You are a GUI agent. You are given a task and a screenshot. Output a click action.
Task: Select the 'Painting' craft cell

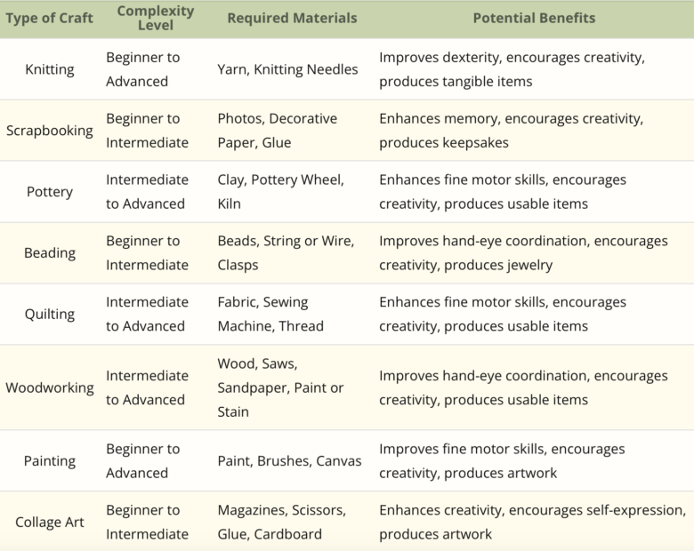click(x=49, y=461)
